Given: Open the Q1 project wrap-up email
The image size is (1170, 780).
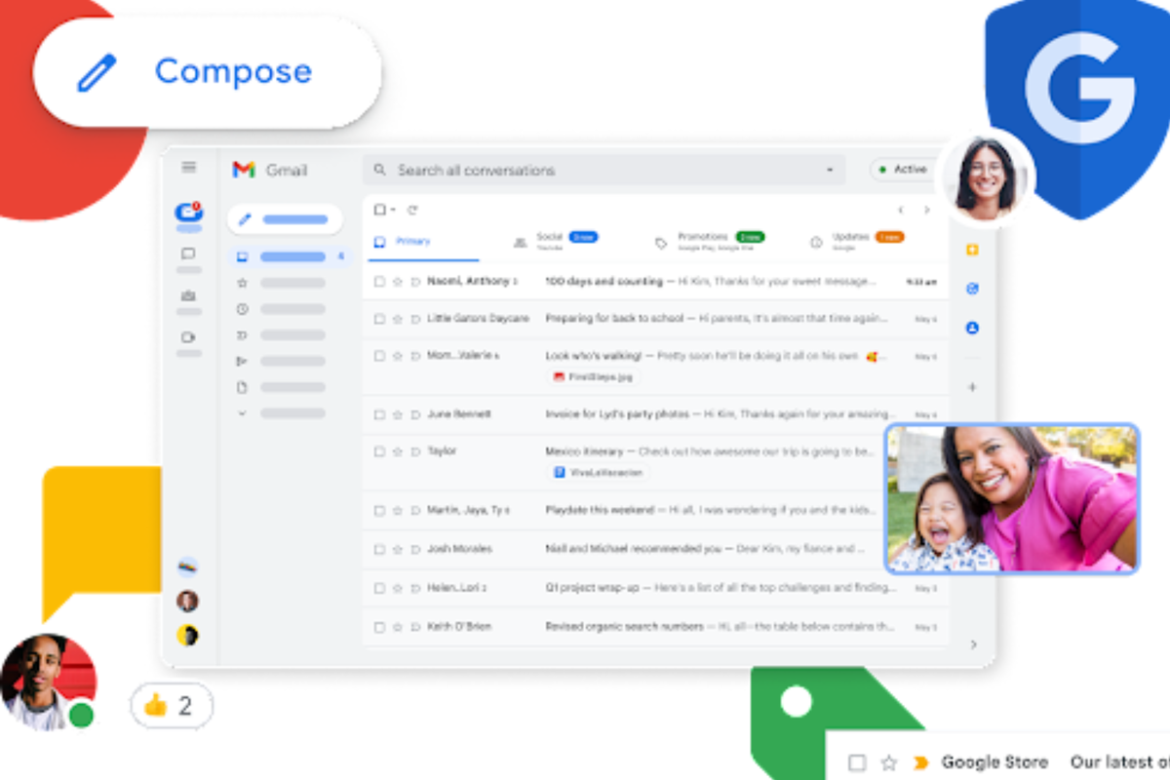Looking at the screenshot, I should click(655, 588).
